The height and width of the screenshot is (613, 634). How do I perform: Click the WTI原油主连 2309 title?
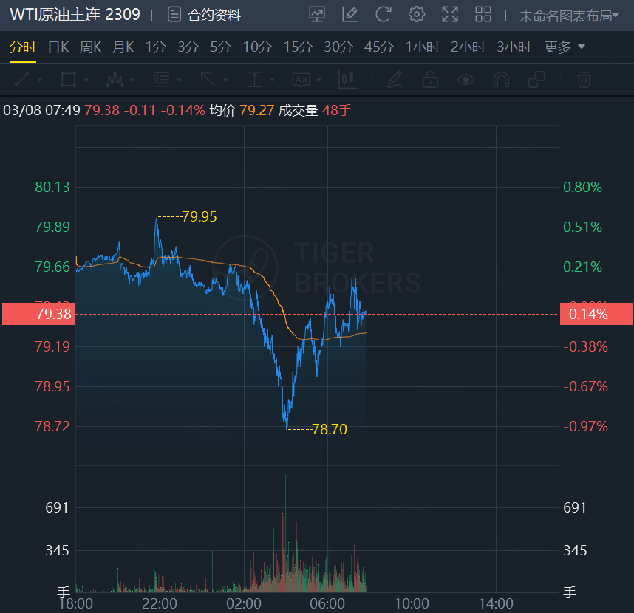coord(75,15)
